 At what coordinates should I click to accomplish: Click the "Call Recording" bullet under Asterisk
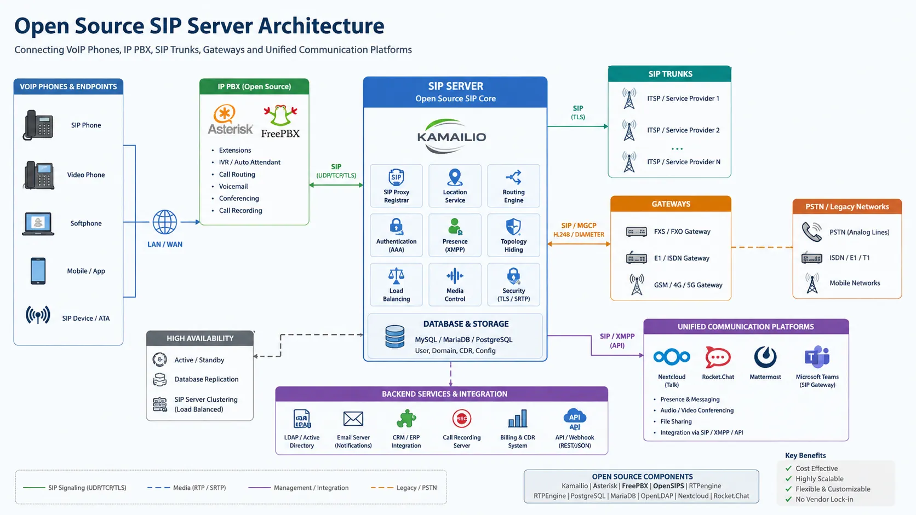tap(241, 211)
